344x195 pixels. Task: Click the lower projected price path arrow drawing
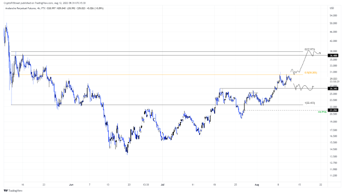click(x=304, y=87)
